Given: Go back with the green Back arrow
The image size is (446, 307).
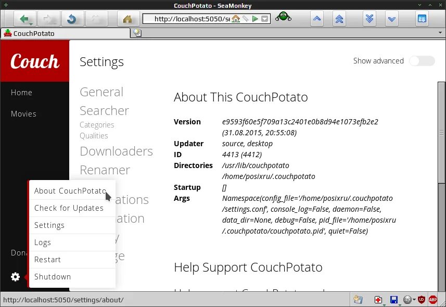Looking at the screenshot, I should 25,19.
